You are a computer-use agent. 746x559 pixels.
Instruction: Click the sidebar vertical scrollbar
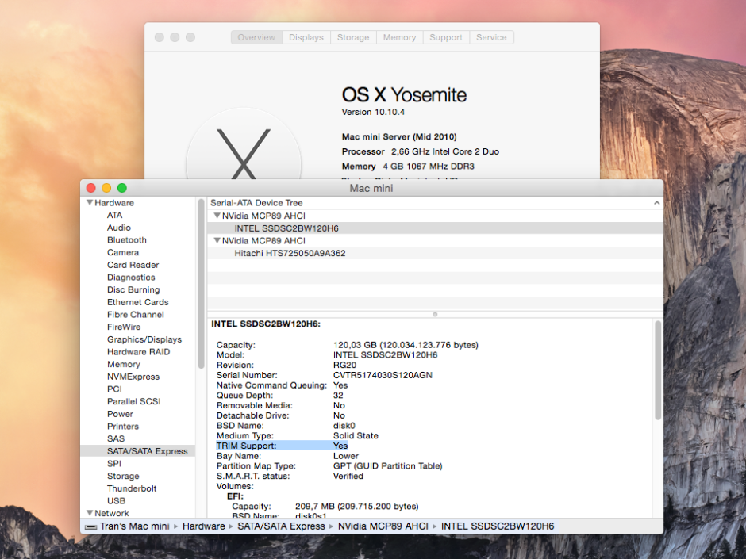coord(202,283)
